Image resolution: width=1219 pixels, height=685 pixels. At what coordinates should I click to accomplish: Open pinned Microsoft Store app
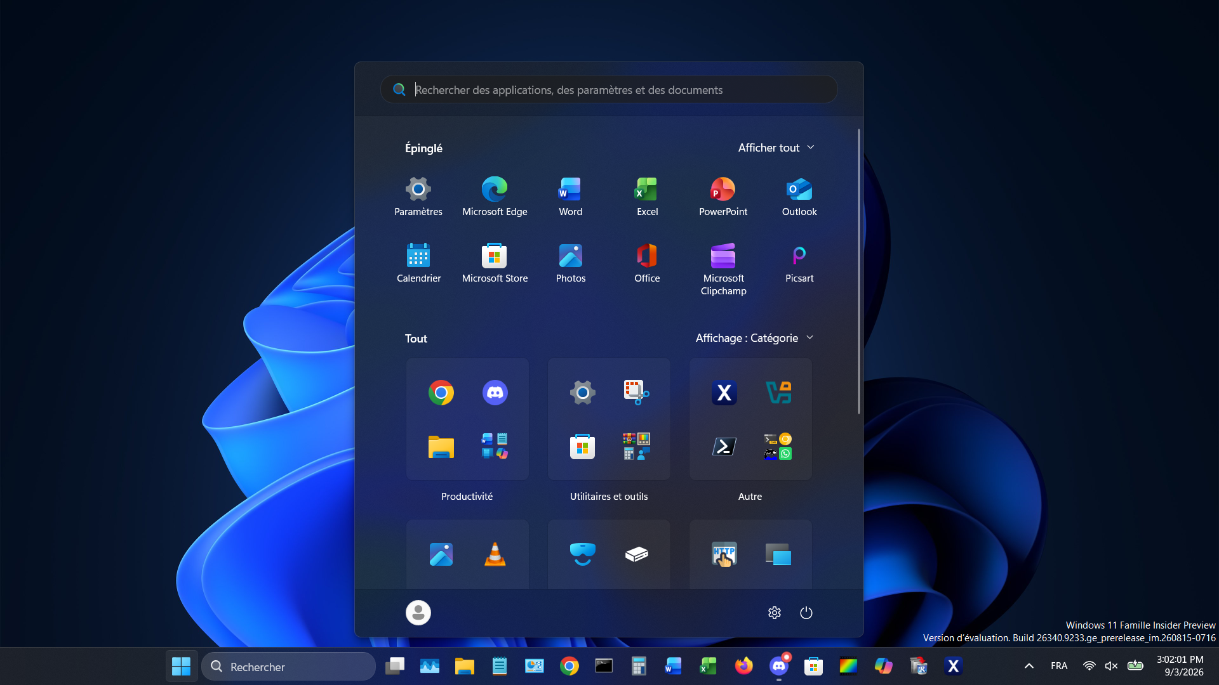coord(495,263)
